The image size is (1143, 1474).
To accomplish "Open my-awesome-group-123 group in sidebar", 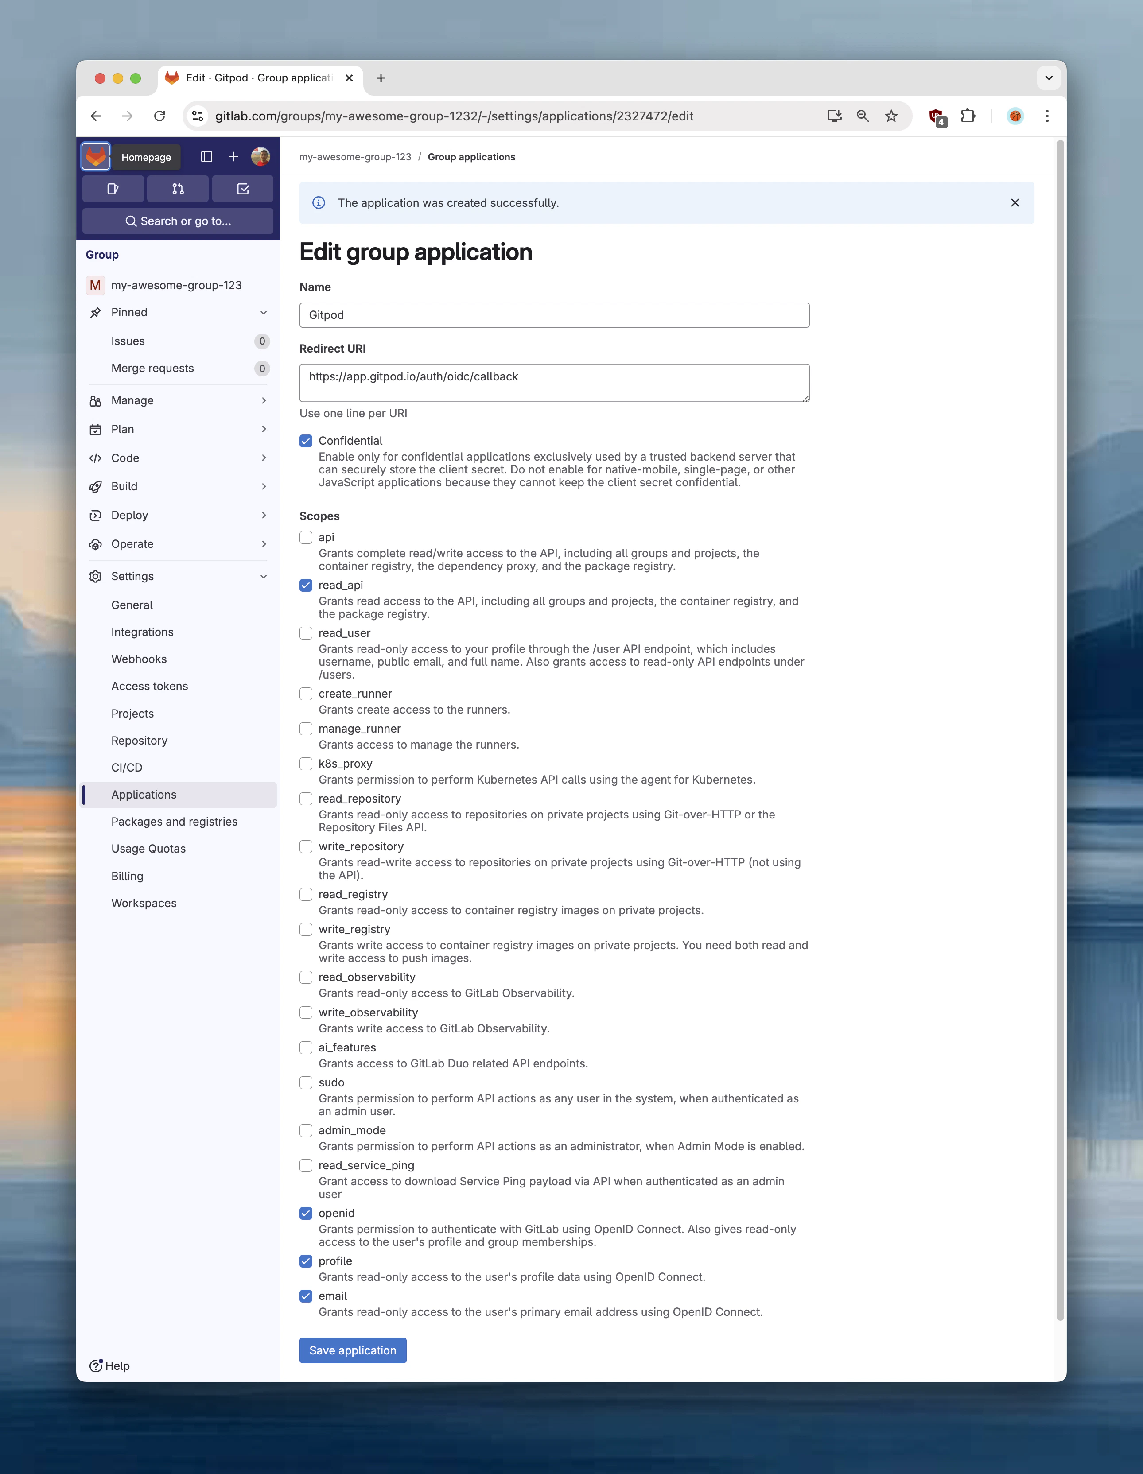I will [179, 285].
